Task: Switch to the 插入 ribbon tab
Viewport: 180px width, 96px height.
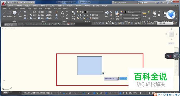Action: point(10,9)
